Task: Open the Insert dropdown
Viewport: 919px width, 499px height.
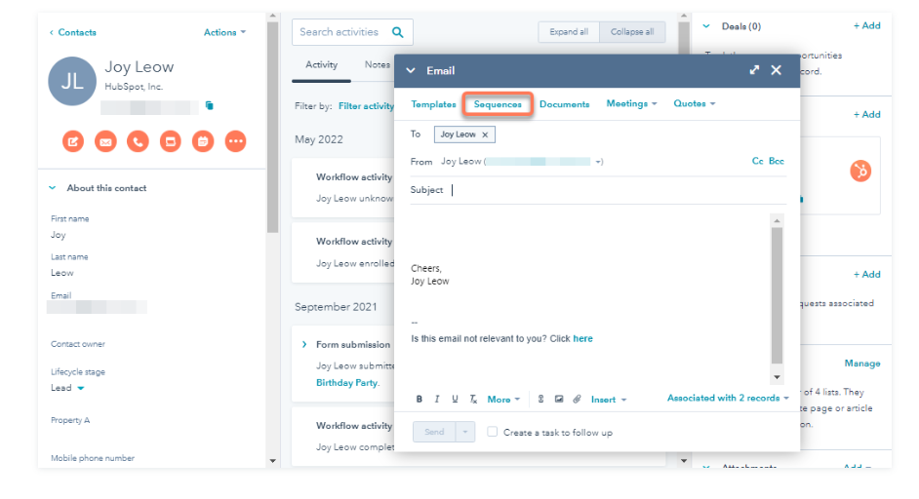Action: click(x=609, y=400)
